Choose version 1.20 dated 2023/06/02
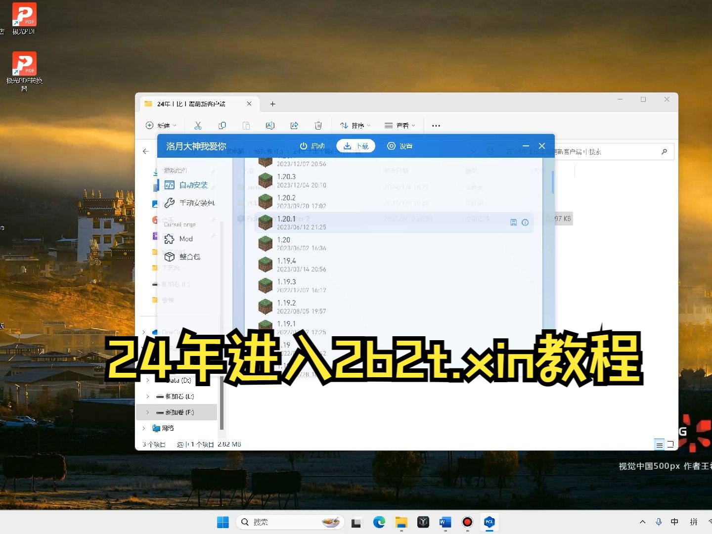This screenshot has height=534, width=712. (x=394, y=243)
